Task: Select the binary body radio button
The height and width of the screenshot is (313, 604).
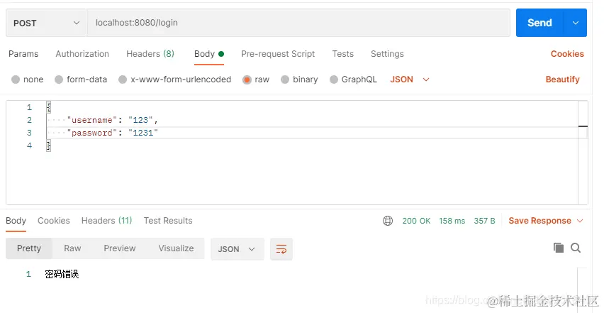Action: pyautogui.click(x=285, y=79)
